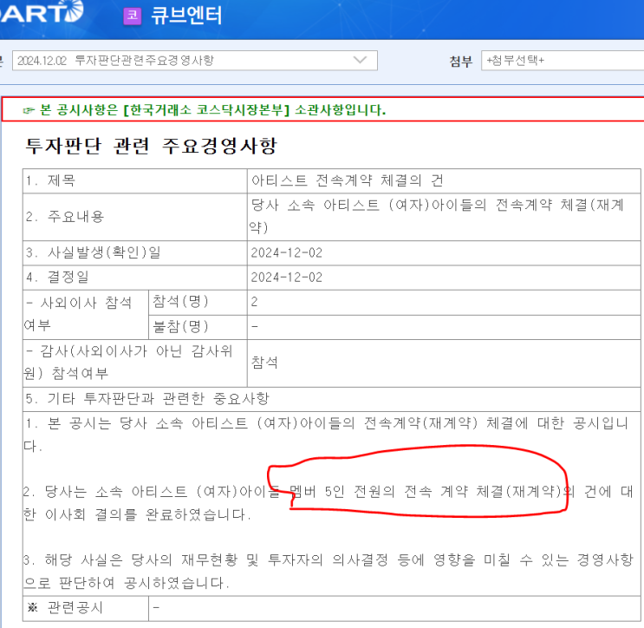Click the heading 투자판단 관련 주요경영사항
Viewport: 644px width, 628px height.
(151, 146)
